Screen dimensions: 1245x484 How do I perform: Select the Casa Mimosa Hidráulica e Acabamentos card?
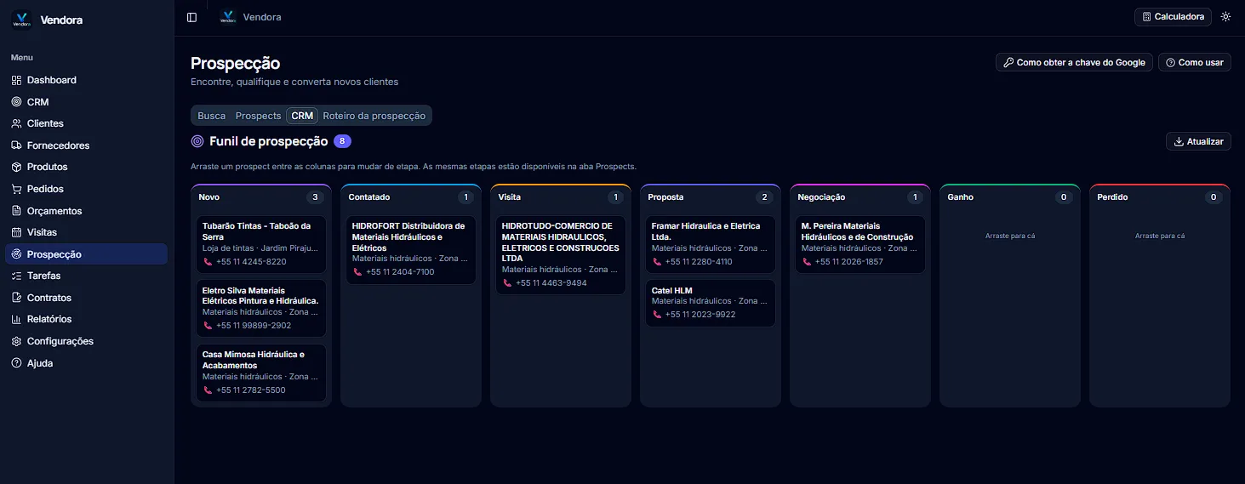point(261,373)
